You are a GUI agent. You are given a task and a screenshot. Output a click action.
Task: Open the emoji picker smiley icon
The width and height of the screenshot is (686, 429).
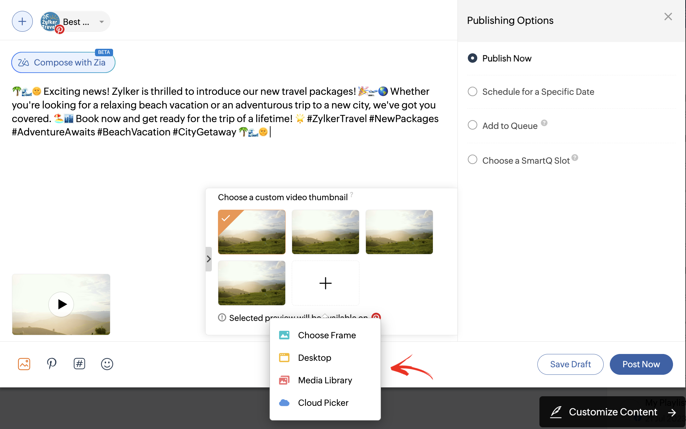[x=107, y=364]
